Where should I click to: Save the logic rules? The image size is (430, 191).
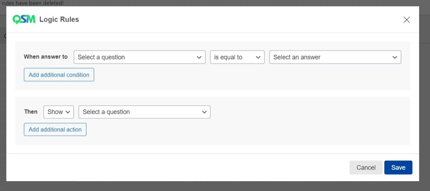[x=398, y=168]
